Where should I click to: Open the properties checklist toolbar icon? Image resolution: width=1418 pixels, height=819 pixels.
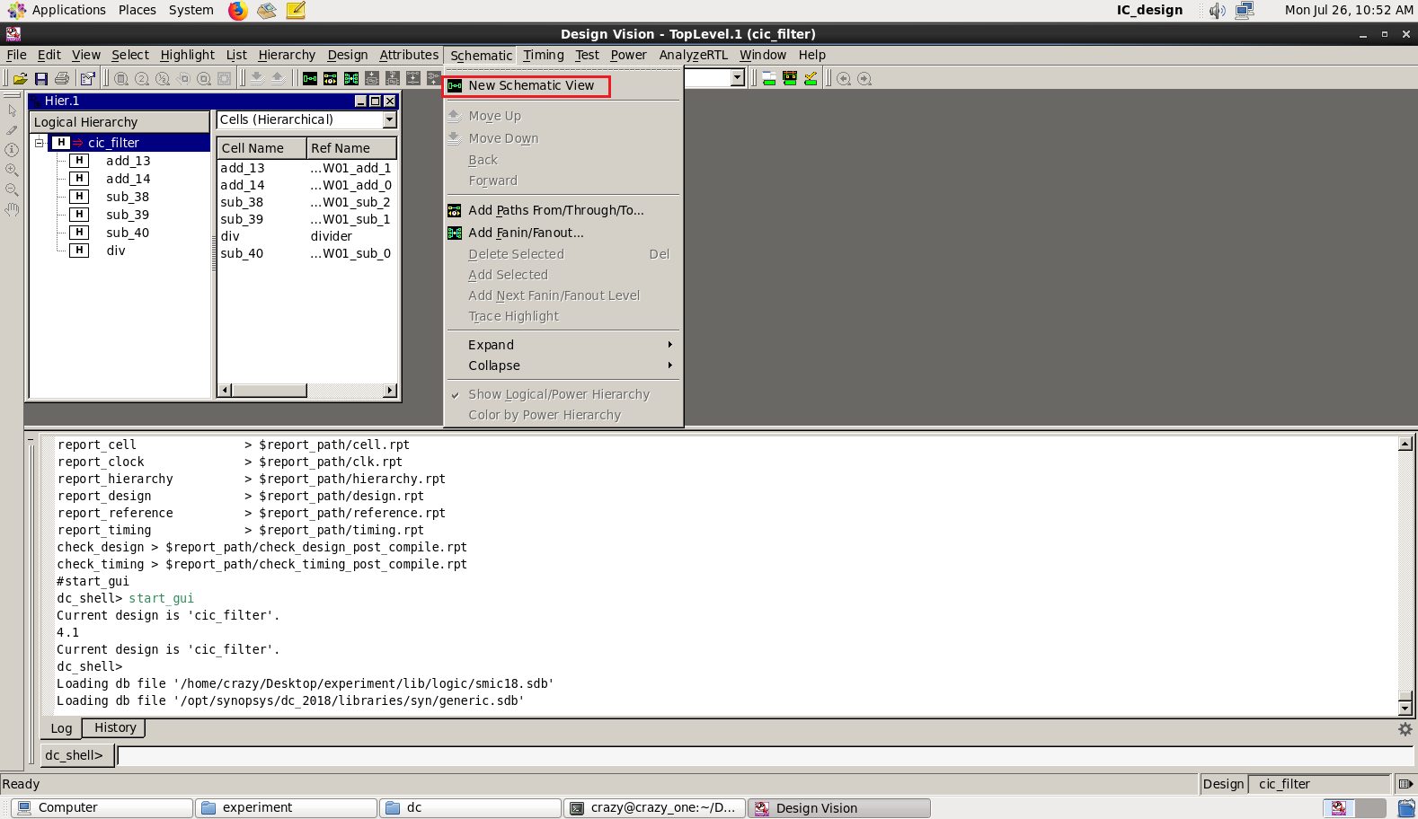point(87,79)
